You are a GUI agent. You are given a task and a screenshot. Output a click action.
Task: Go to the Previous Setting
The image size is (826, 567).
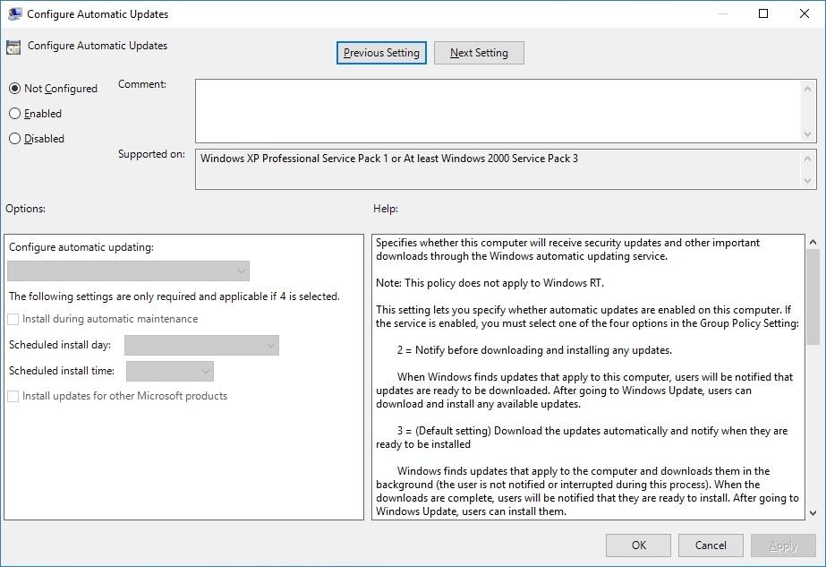pyautogui.click(x=381, y=53)
